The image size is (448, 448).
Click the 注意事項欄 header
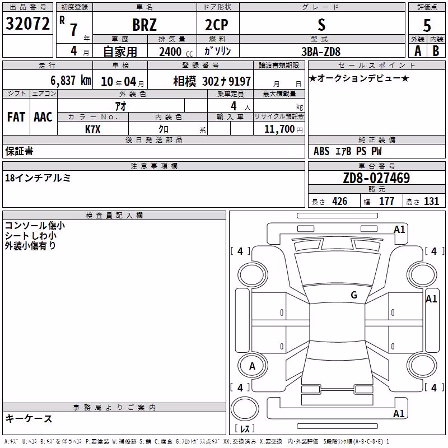click(x=153, y=166)
